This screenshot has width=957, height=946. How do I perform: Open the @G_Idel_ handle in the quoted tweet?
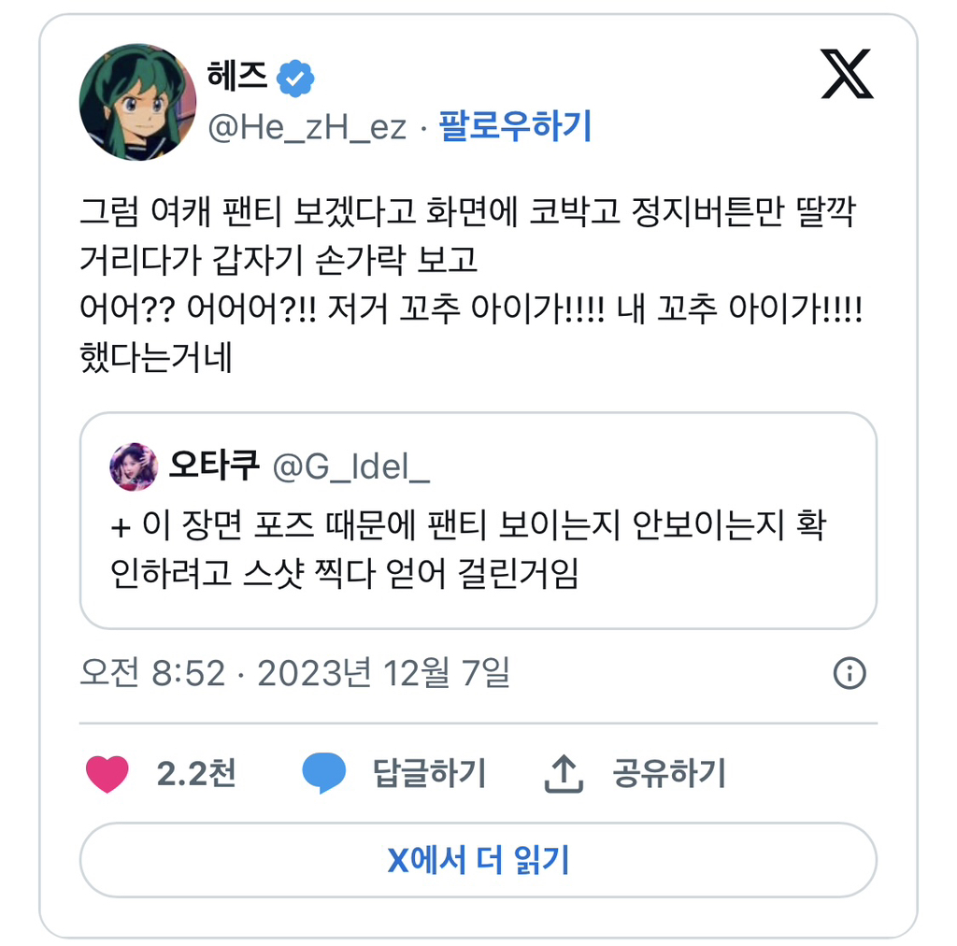click(350, 466)
